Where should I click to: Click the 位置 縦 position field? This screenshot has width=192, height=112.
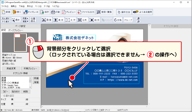34,104
